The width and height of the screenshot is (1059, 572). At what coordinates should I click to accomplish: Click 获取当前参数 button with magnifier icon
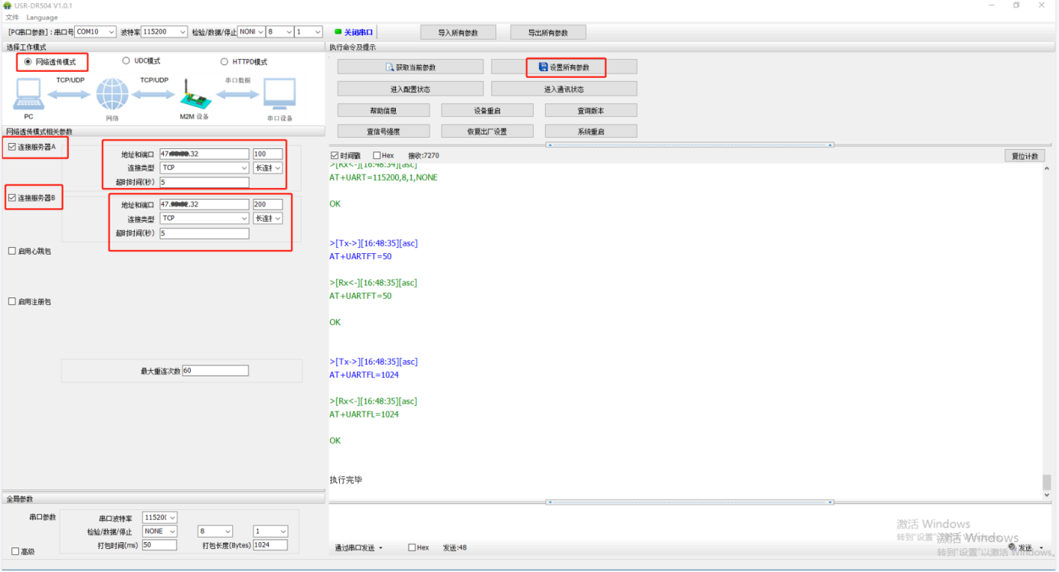(410, 67)
